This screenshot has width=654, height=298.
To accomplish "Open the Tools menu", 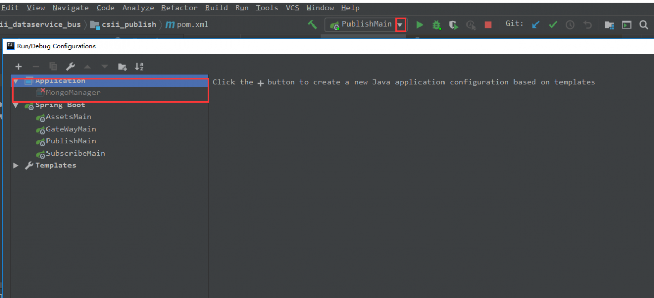I will 267,8.
